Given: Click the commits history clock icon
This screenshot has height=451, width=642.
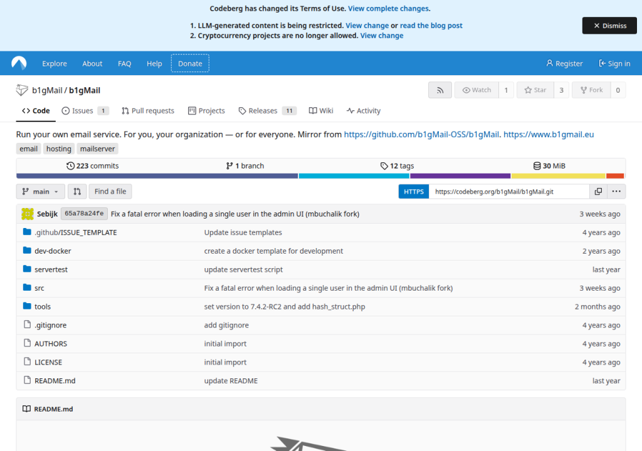Looking at the screenshot, I should (70, 166).
